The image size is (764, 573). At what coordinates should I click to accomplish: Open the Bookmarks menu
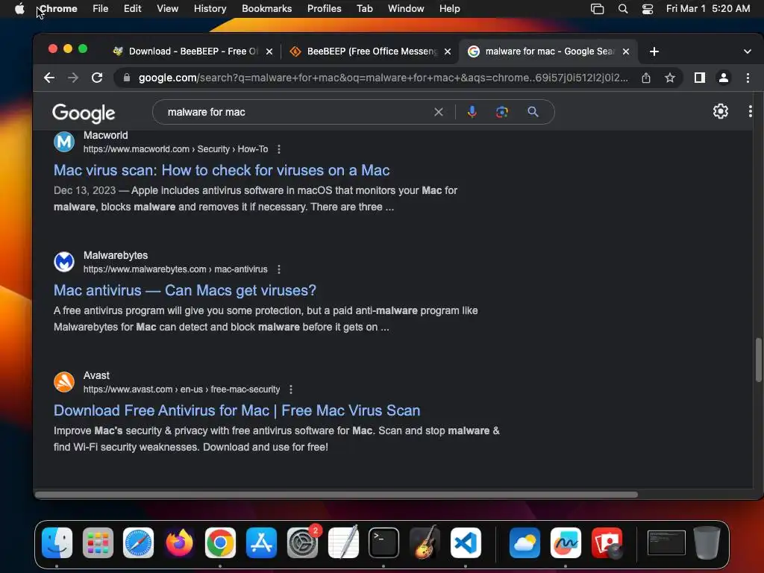pyautogui.click(x=266, y=8)
